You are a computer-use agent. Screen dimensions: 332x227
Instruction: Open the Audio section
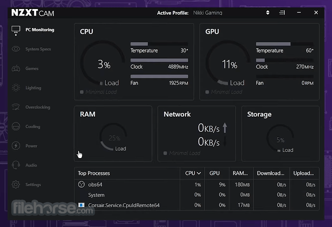point(31,165)
